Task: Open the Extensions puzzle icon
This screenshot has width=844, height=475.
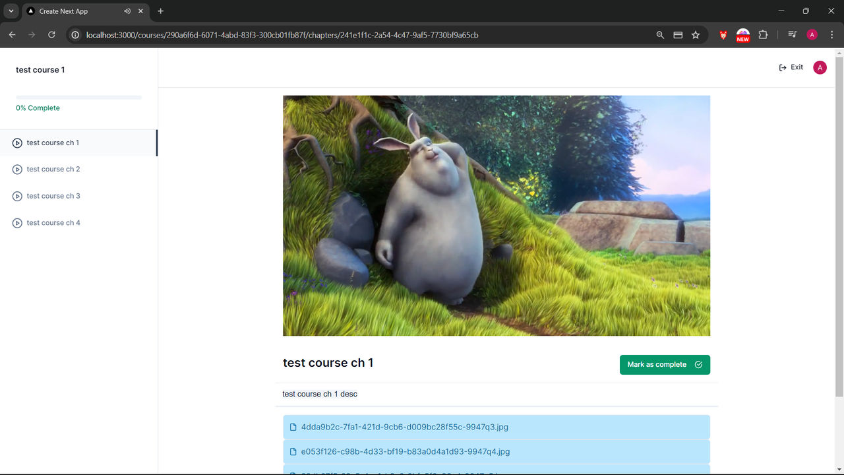Action: (x=763, y=35)
